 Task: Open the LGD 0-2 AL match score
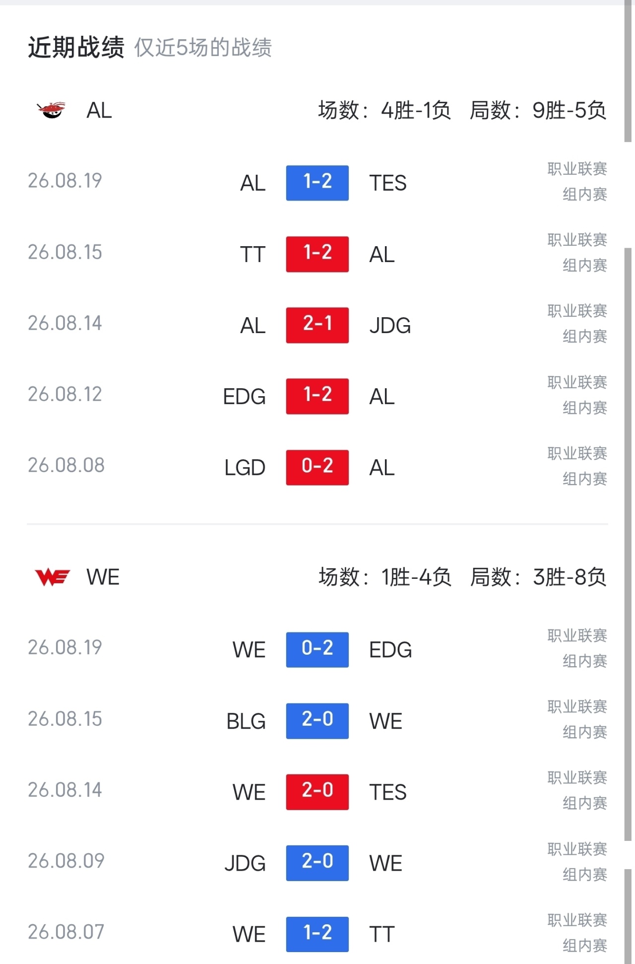[317, 467]
